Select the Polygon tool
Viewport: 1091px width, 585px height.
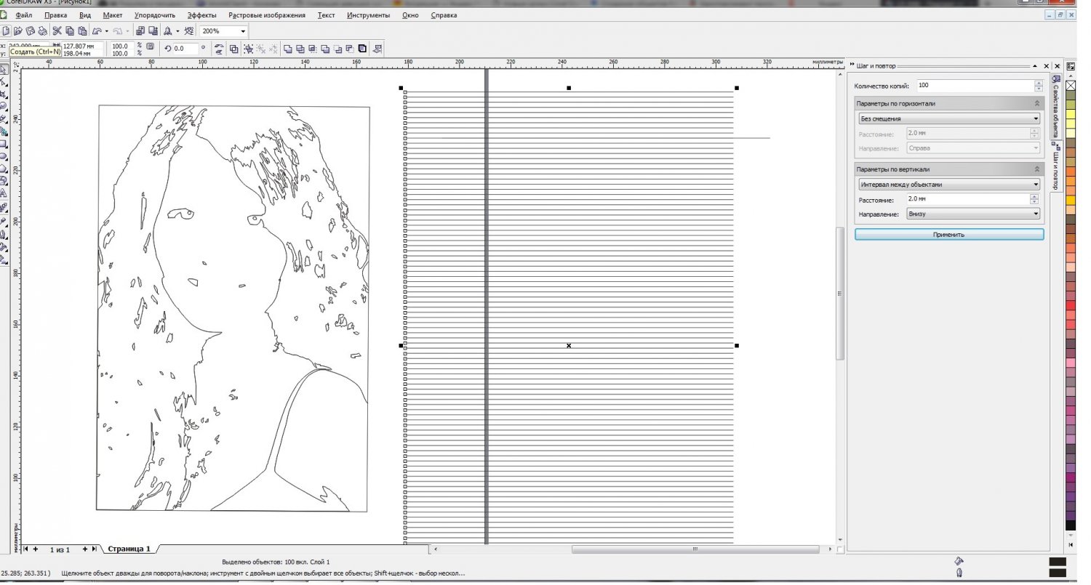coord(5,168)
